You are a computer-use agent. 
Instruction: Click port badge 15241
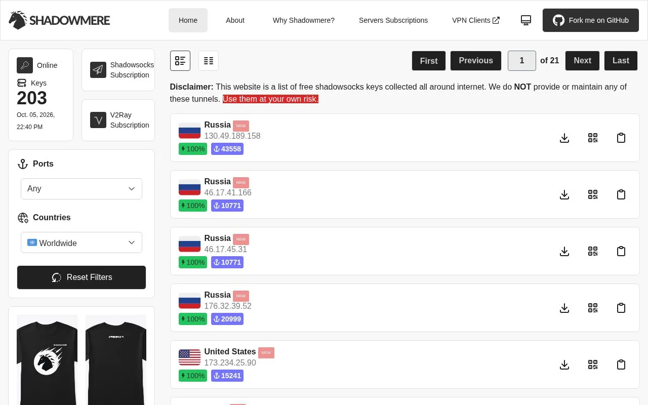click(227, 376)
